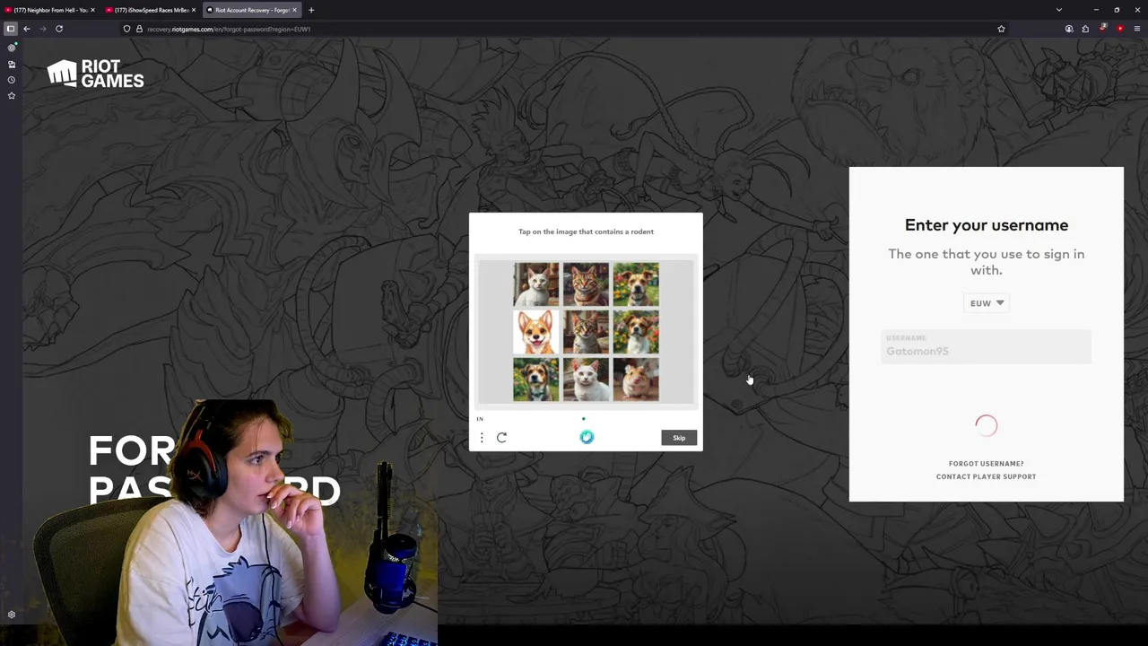This screenshot has height=646, width=1148.
Task: Expand the EUW region dropdown
Action: [x=987, y=303]
